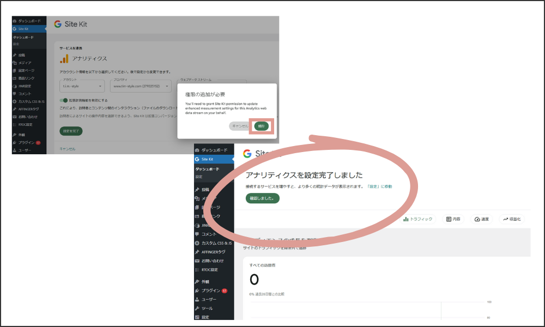Click RTOC設定 list icon in Analytics setup sidebar
The image size is (545, 327).
(x=15, y=124)
